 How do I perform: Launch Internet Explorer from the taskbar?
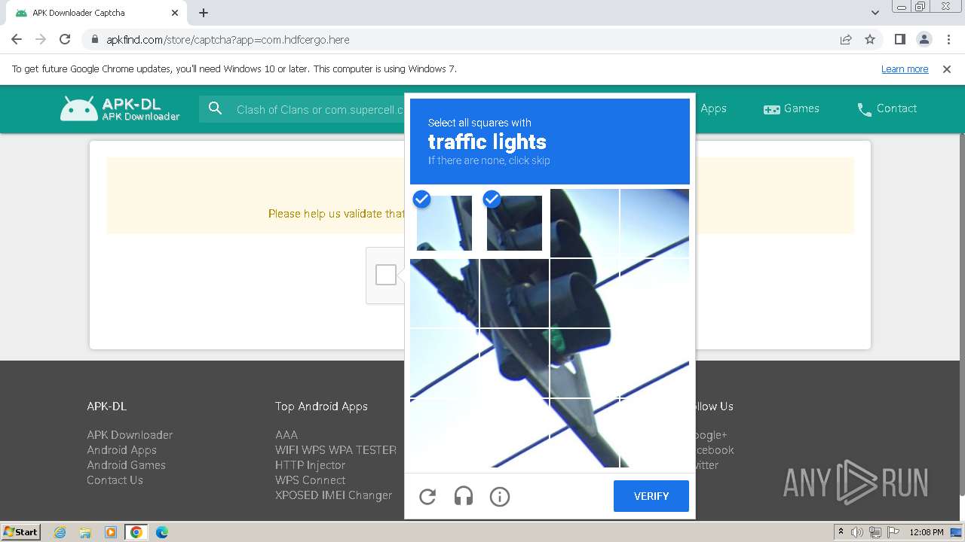(60, 532)
